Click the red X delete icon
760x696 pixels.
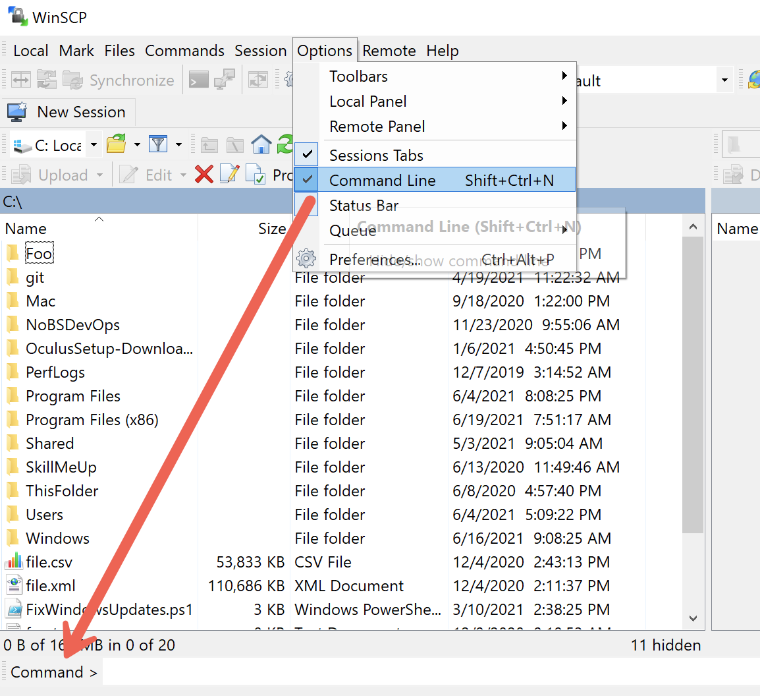click(x=204, y=174)
